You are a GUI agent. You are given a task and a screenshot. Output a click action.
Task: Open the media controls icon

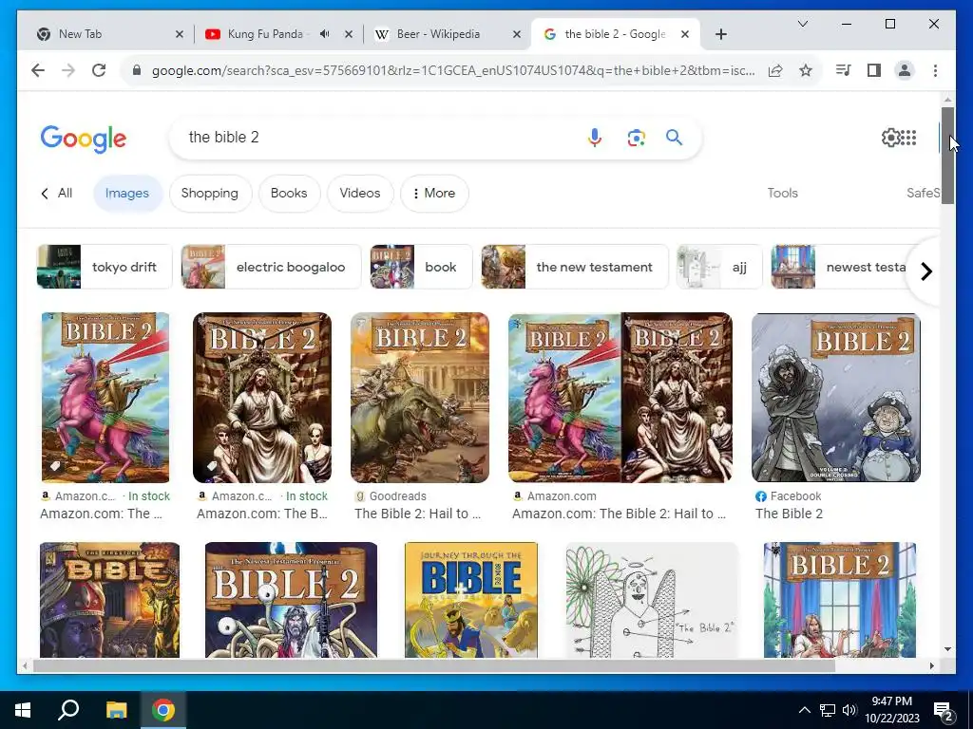tap(844, 70)
